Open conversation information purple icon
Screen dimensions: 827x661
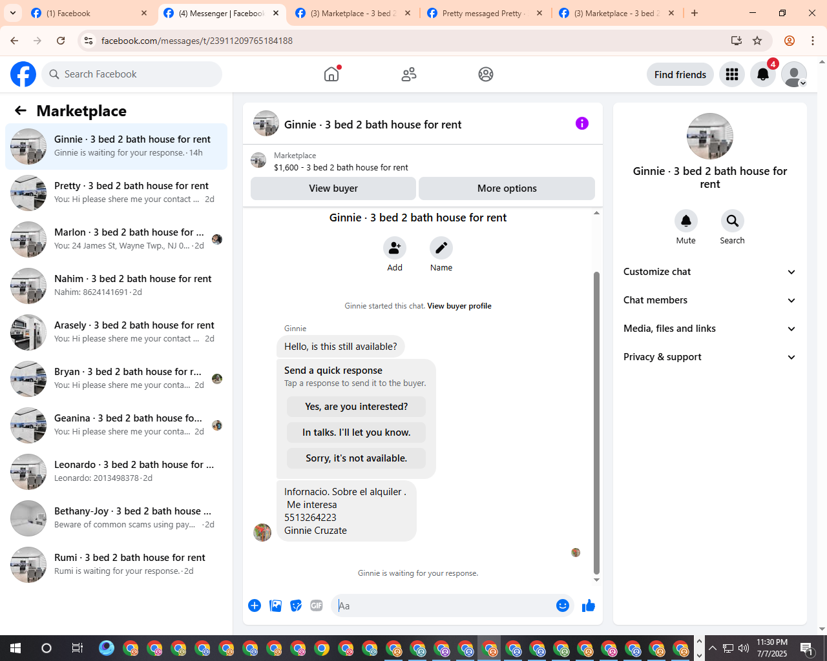582,123
